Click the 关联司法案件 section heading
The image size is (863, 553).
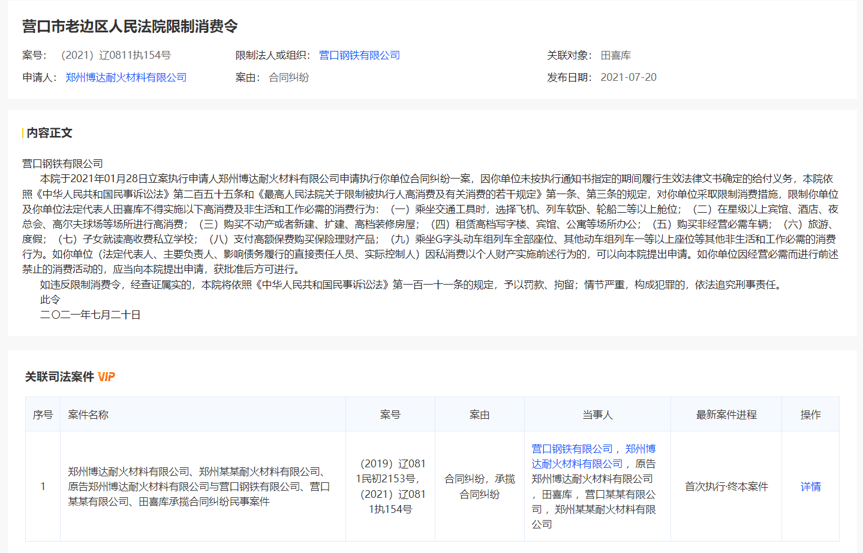tap(59, 377)
